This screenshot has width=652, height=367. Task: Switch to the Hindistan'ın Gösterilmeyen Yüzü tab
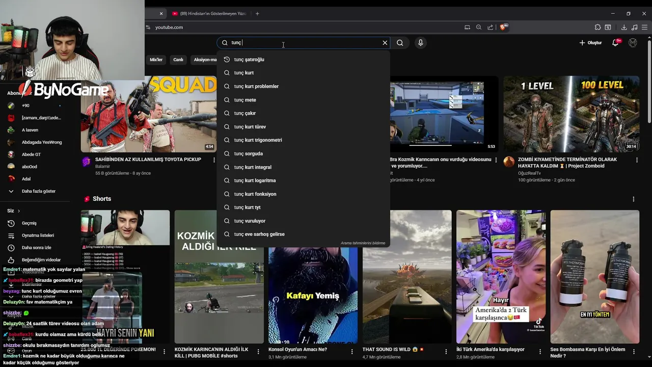coord(209,14)
